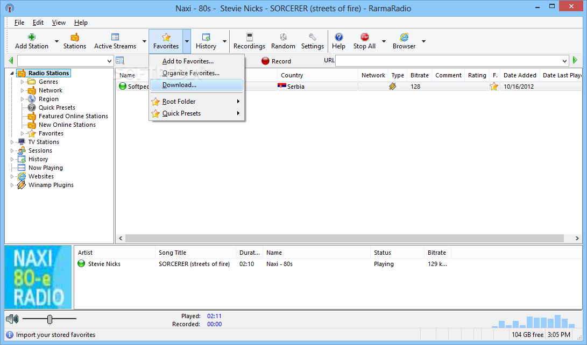Open the URL combo box dropdown
The width and height of the screenshot is (587, 345).
564,61
